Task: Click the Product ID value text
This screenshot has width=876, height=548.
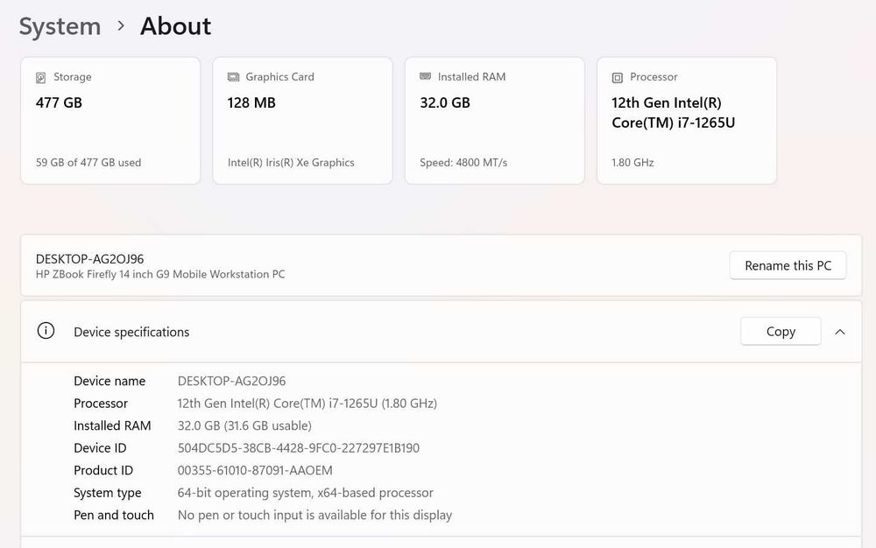Action: (x=255, y=471)
